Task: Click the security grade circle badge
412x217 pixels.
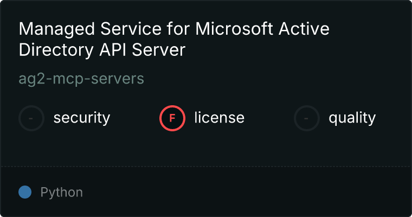Action: 31,118
